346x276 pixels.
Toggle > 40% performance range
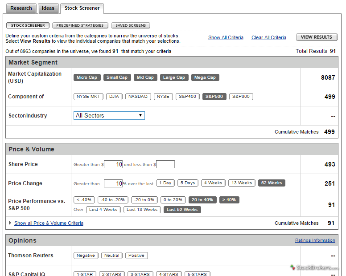pyautogui.click(x=229, y=200)
